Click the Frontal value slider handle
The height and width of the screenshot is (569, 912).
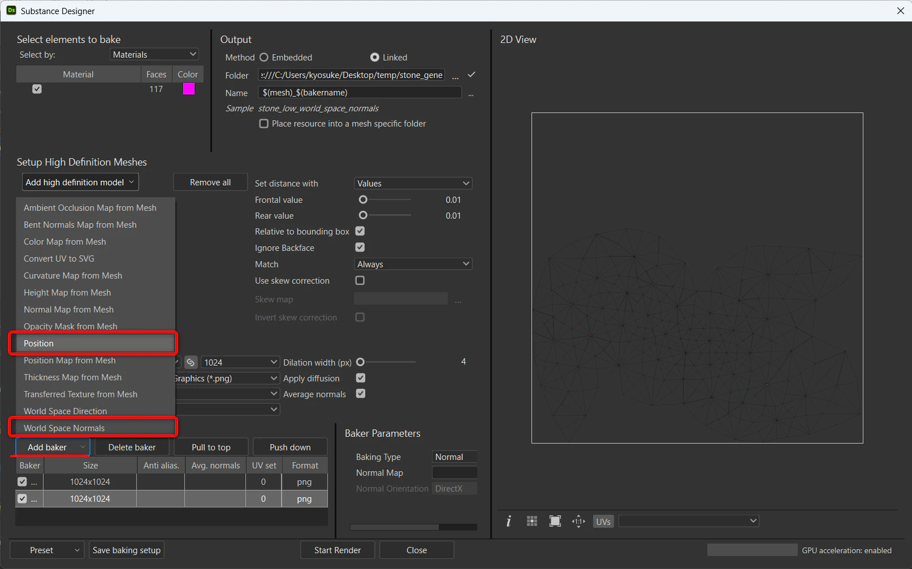pos(363,199)
